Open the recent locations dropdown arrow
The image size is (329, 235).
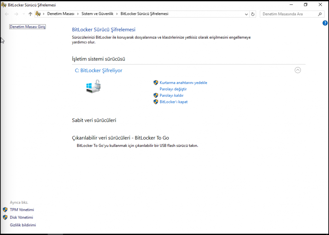click(x=23, y=14)
